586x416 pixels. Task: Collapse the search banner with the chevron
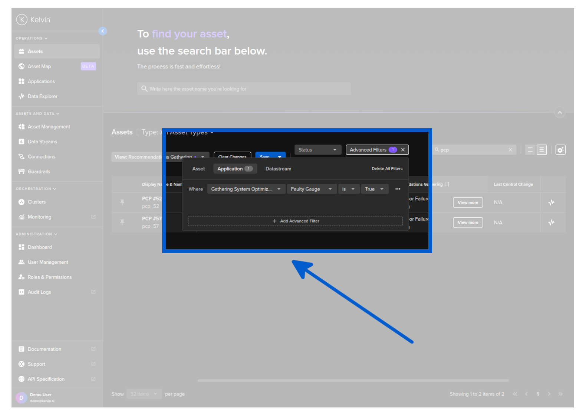(560, 113)
